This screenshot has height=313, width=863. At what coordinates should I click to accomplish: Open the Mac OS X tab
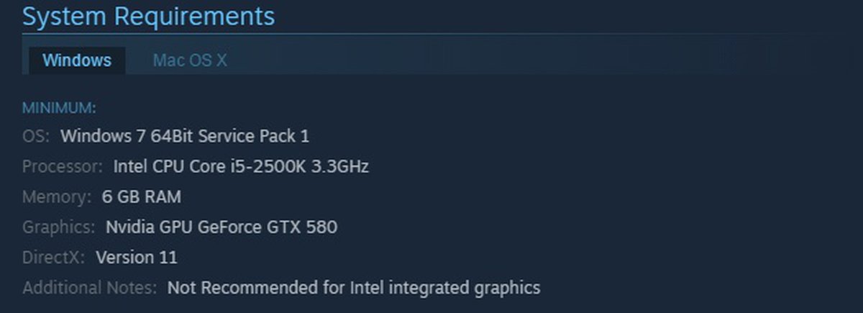[x=190, y=60]
